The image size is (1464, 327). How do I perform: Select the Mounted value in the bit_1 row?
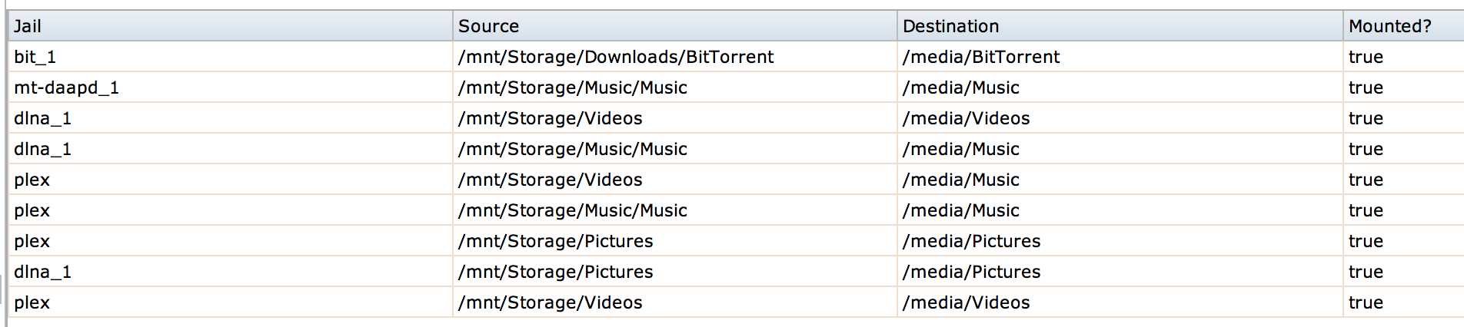(1366, 57)
